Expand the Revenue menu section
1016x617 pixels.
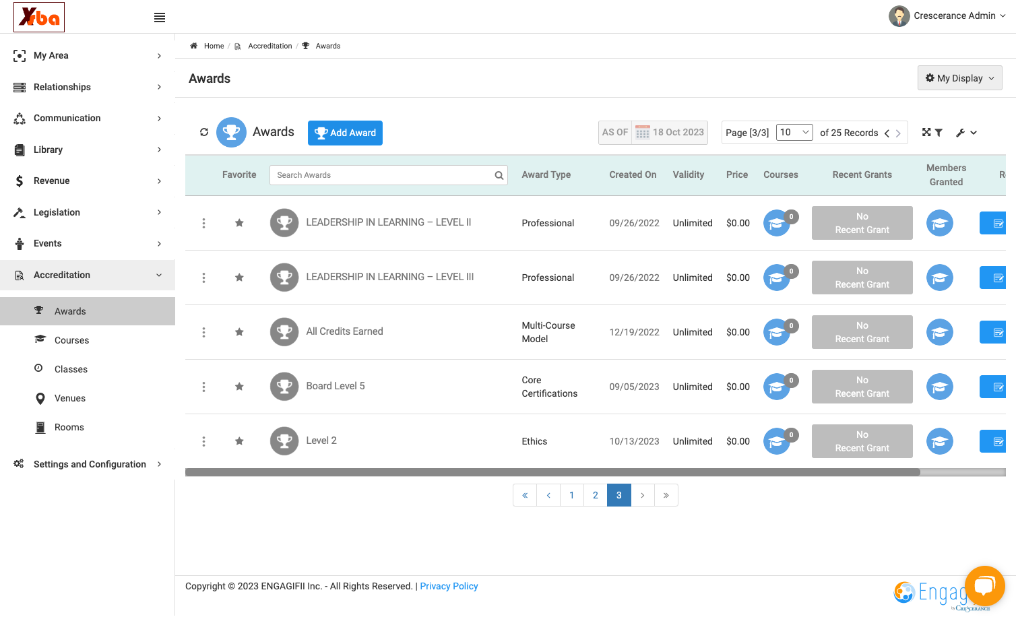pos(88,181)
